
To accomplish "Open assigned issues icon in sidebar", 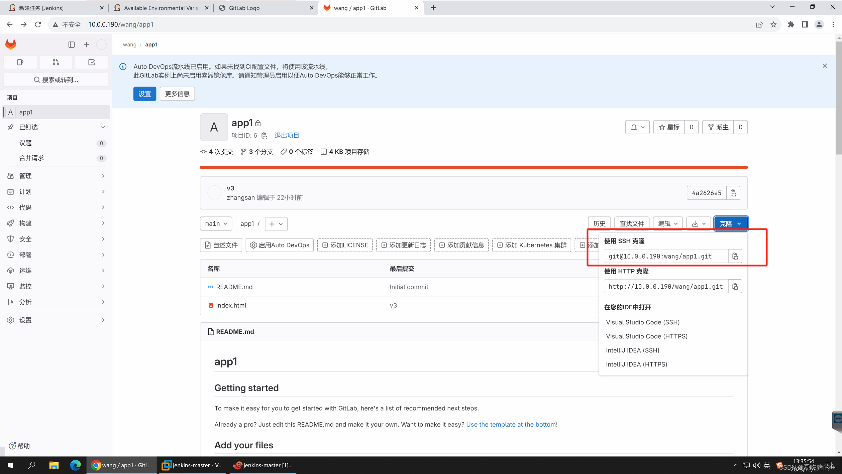I will 20,62.
